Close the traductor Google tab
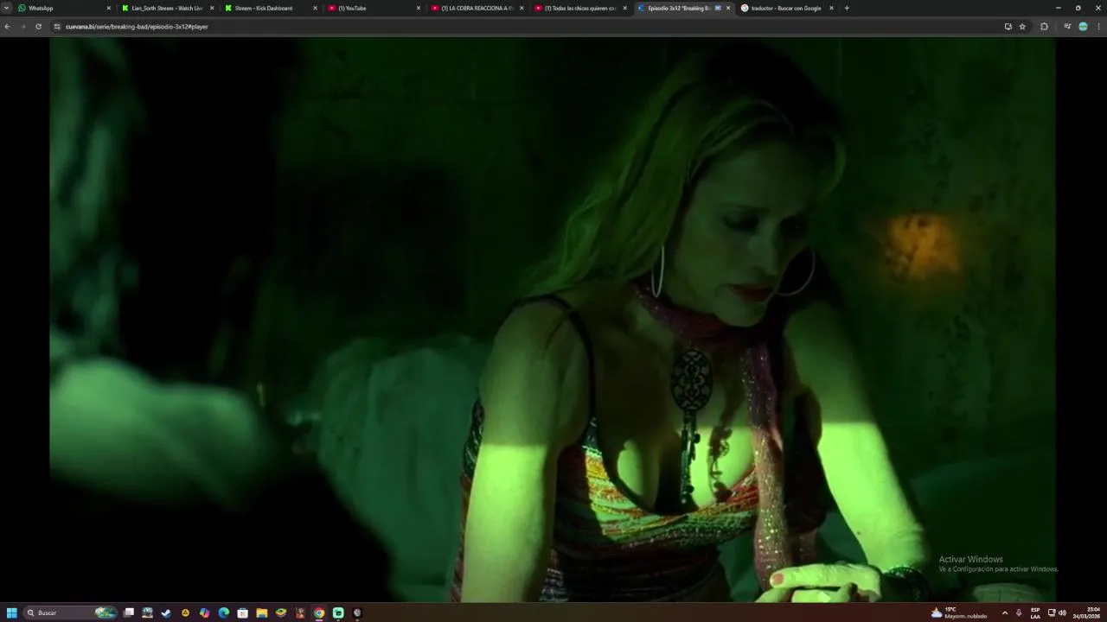Screen dimensions: 1107x622 [831, 8]
